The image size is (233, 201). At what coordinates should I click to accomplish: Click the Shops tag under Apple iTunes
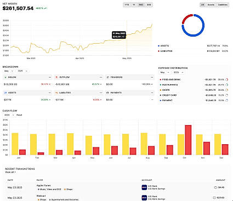pyautogui.click(x=68, y=190)
